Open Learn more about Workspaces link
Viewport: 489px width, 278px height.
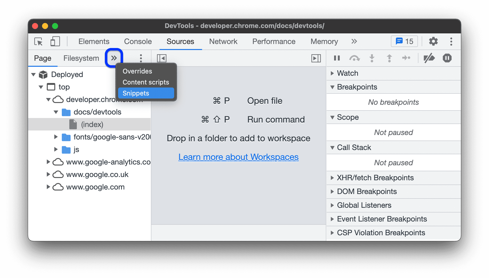tap(238, 156)
